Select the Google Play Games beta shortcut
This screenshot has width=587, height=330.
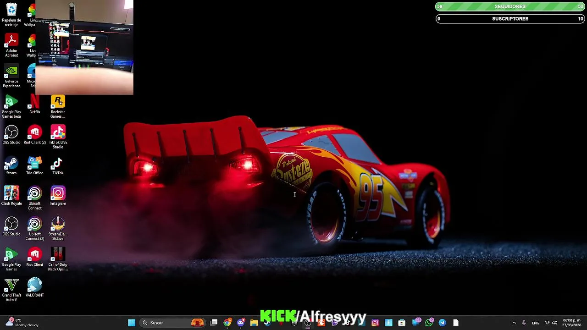point(11,107)
